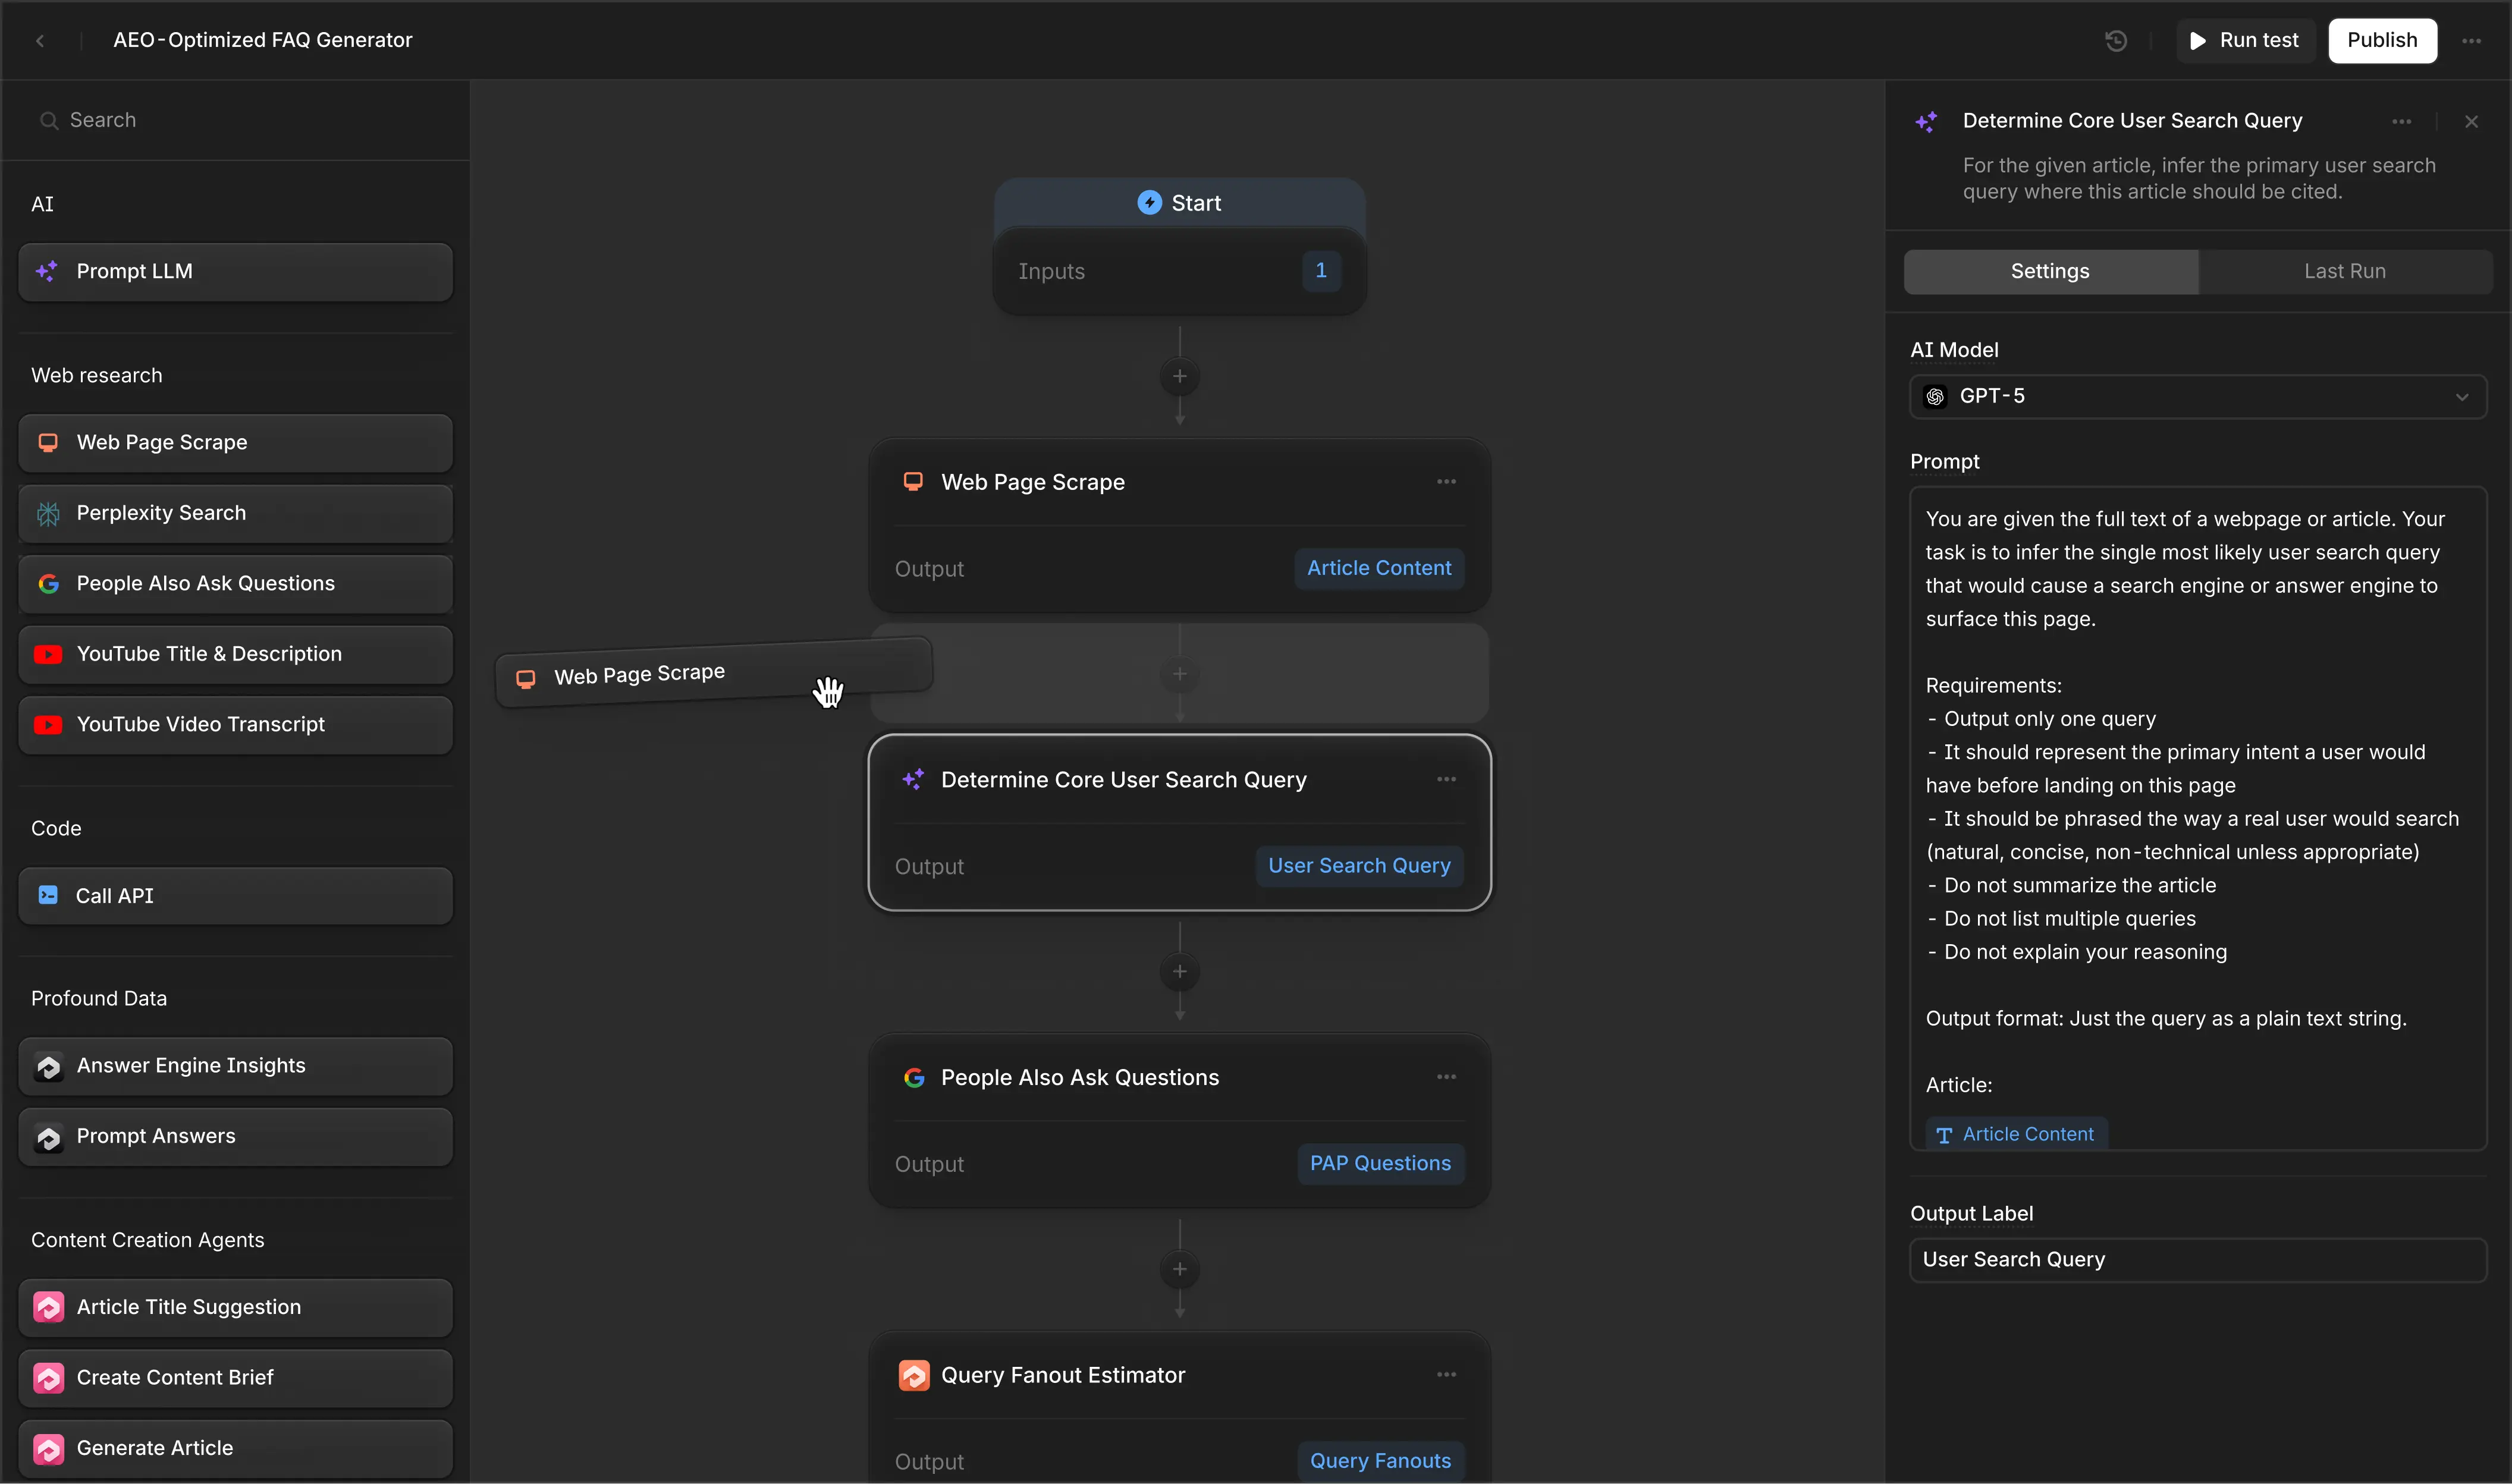Select the Article Title Suggestion agent
This screenshot has width=2512, height=1484.
(x=234, y=1306)
